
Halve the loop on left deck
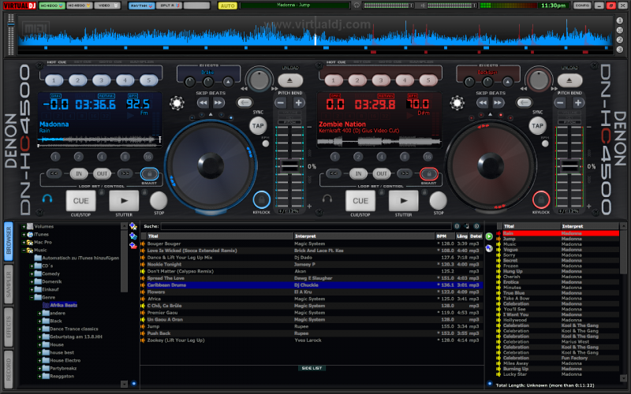click(x=54, y=173)
